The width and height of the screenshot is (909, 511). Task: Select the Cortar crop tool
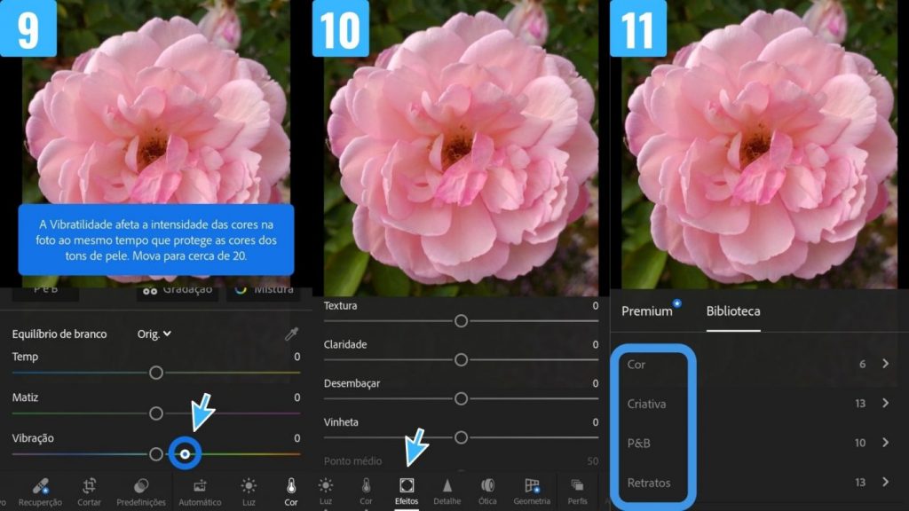point(90,491)
